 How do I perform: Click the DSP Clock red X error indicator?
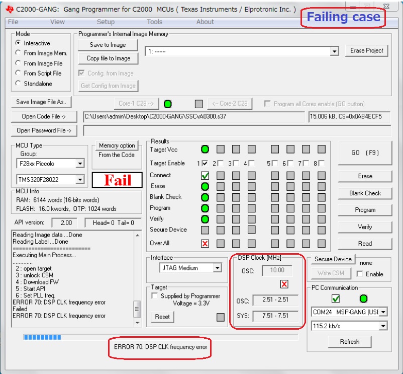pyautogui.click(x=284, y=284)
